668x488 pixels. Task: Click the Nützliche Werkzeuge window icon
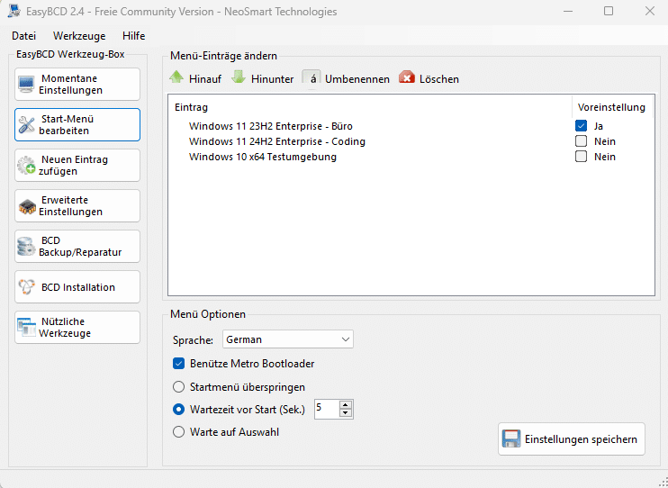tap(26, 328)
